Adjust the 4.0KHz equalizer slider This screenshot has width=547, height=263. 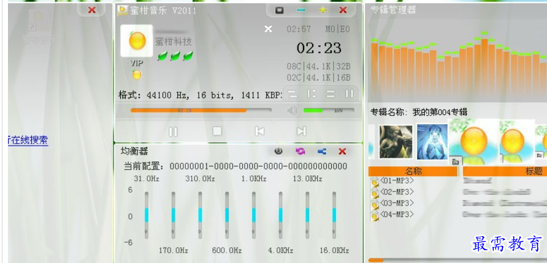click(280, 215)
